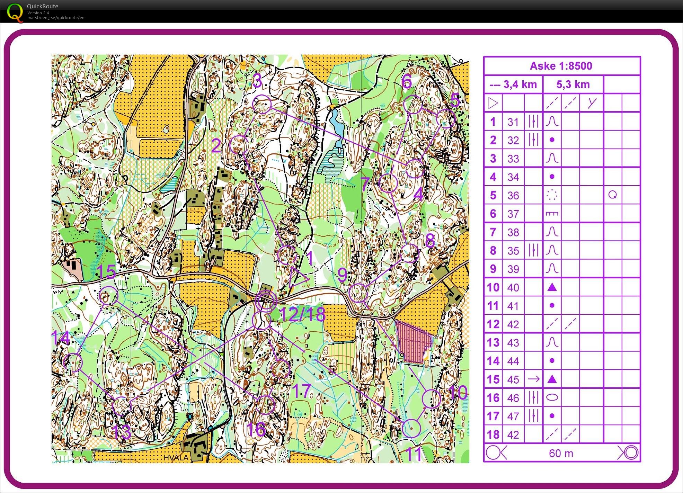This screenshot has width=683, height=493.
Task: Click the start triangle in description header
Action: (x=493, y=103)
